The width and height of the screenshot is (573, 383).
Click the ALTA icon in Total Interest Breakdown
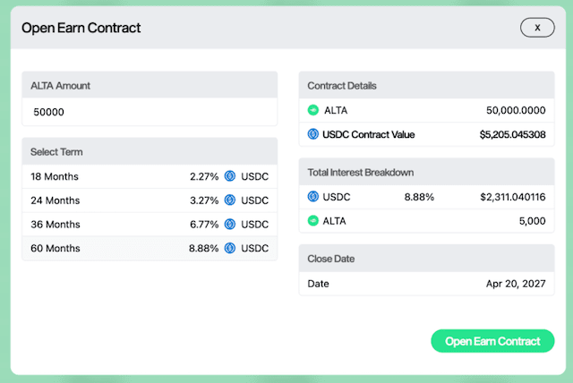click(313, 221)
